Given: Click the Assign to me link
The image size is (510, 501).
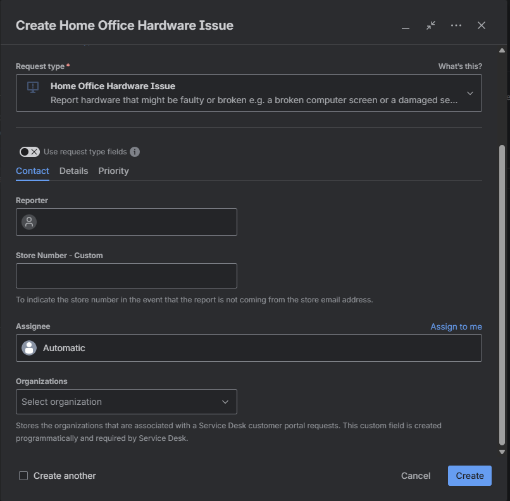Looking at the screenshot, I should (x=456, y=326).
